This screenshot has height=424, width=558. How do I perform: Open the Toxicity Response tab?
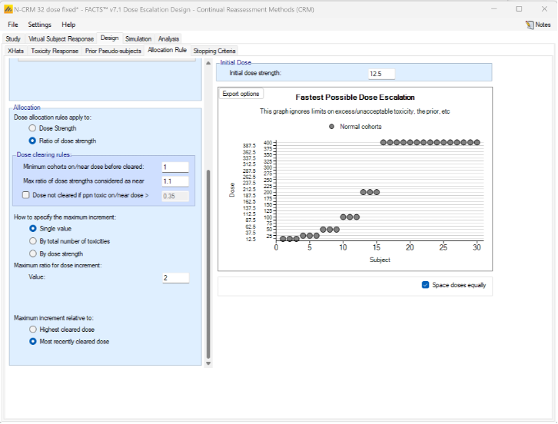[x=55, y=51]
